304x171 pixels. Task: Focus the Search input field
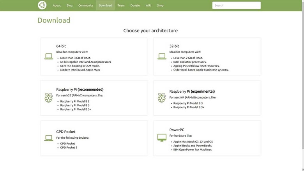coord(236,5)
